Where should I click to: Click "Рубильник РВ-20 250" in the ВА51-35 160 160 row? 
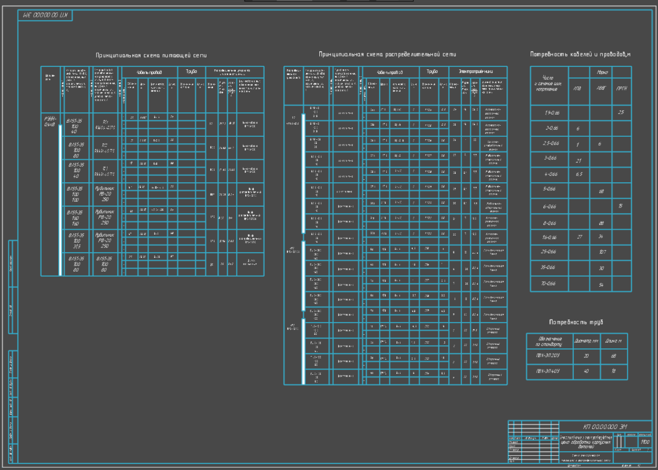[105, 217]
